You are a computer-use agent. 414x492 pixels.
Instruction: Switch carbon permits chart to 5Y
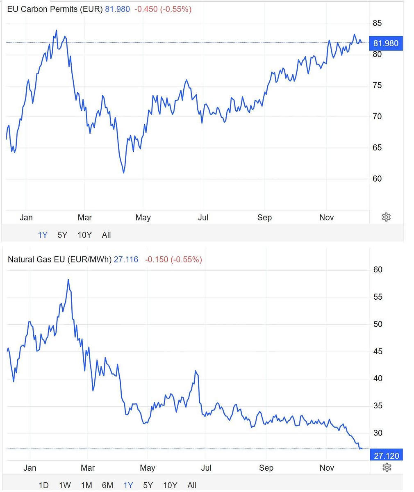62,235
